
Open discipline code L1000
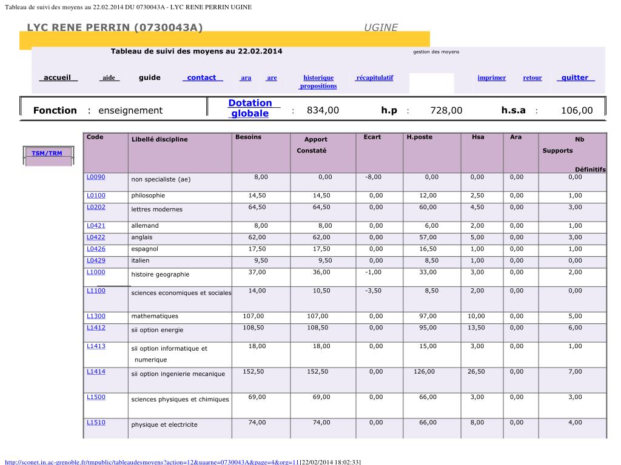[x=96, y=272]
